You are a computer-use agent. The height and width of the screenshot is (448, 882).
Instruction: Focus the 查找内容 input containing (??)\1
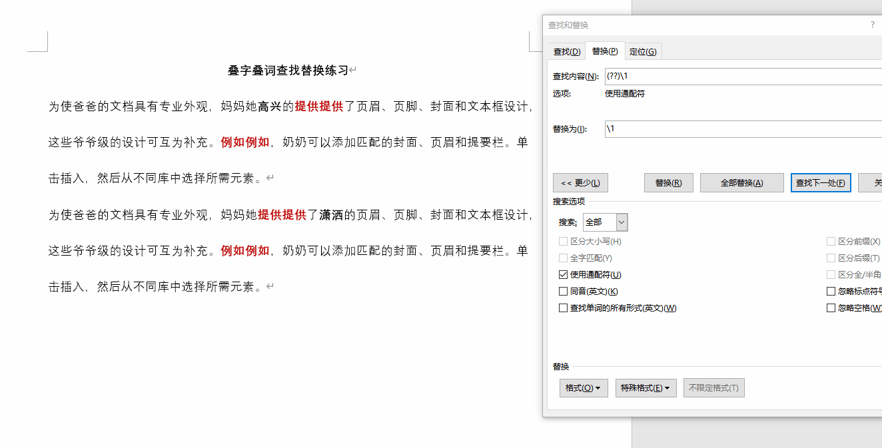743,76
